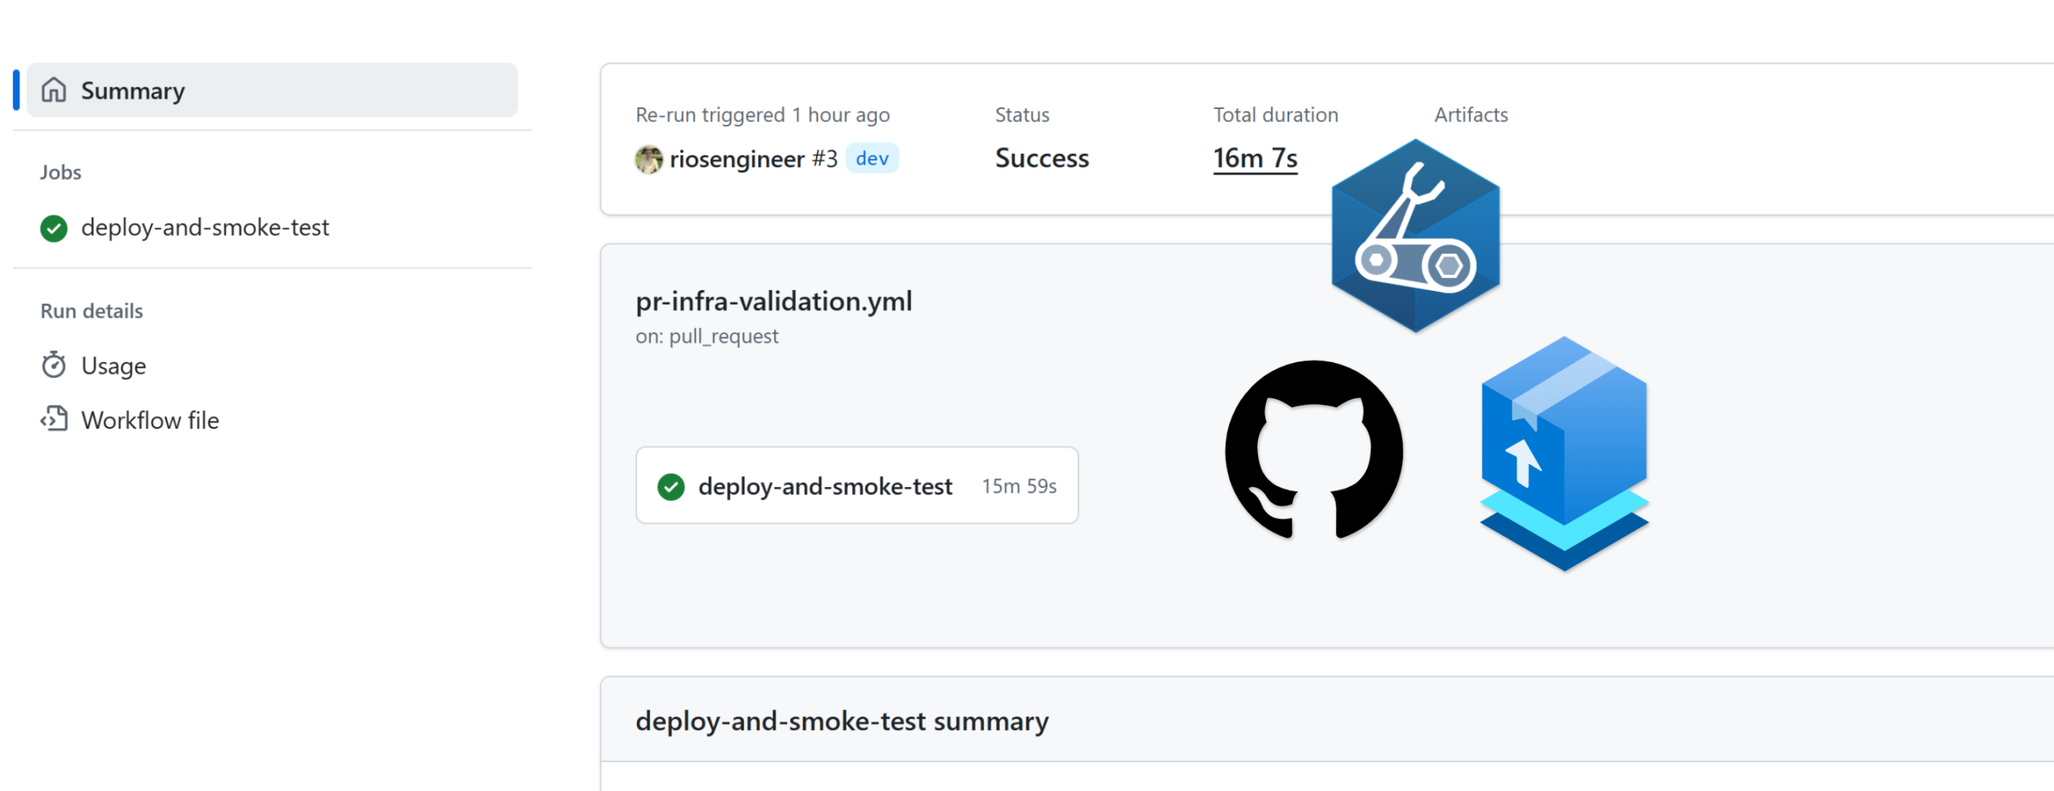Click the green success check in Jobs sidebar

pyautogui.click(x=54, y=228)
